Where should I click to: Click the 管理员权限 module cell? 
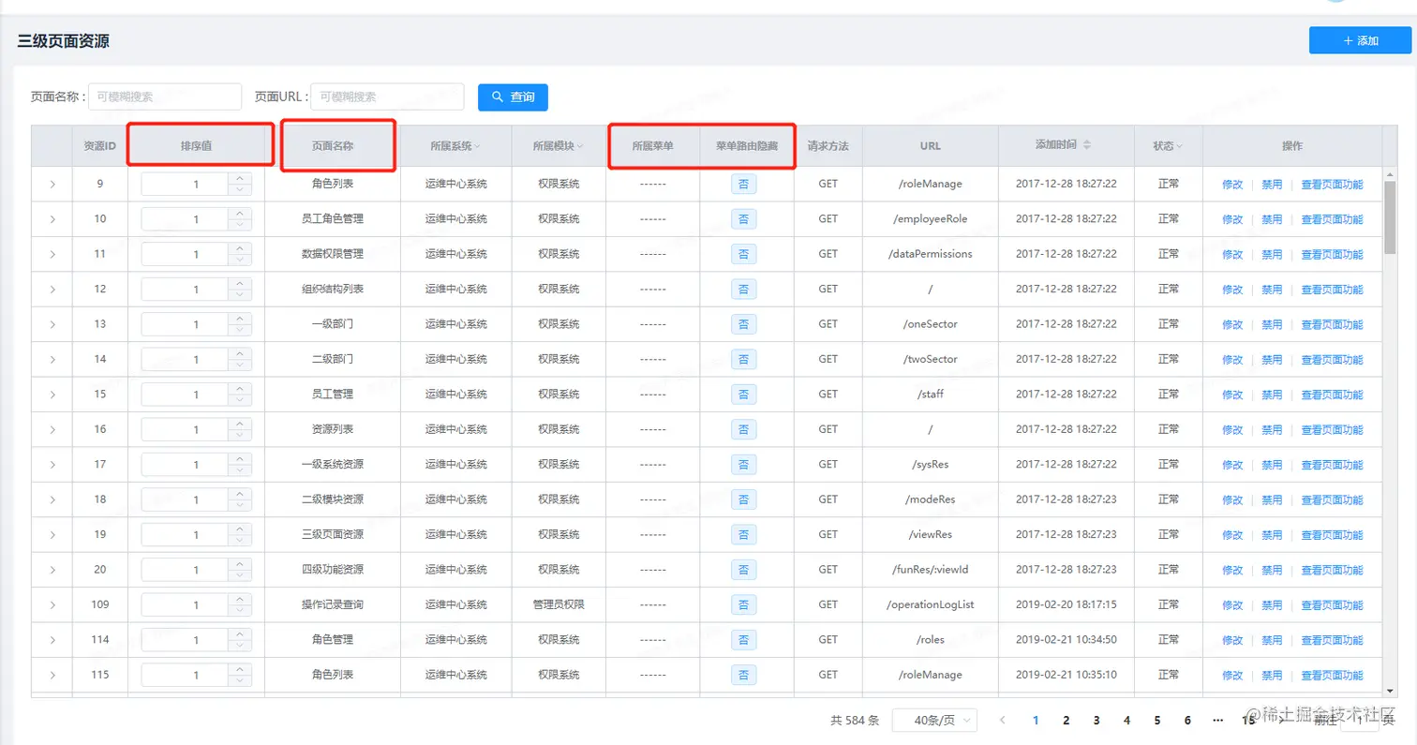(559, 605)
